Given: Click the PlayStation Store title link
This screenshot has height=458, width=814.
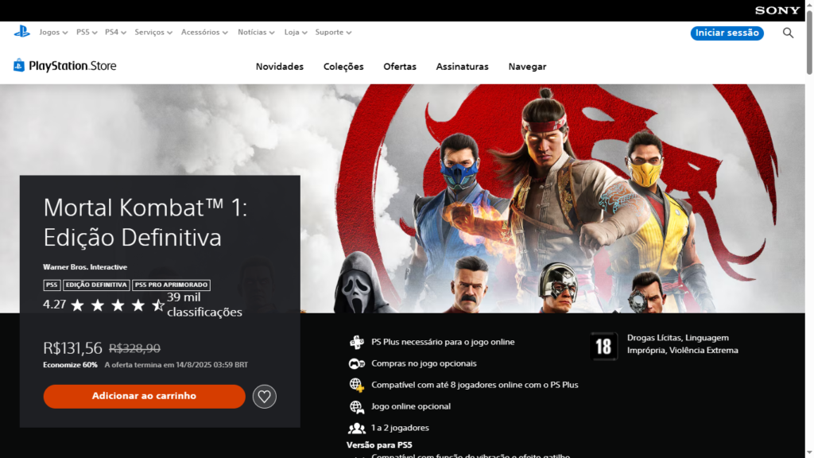Looking at the screenshot, I should pyautogui.click(x=72, y=65).
